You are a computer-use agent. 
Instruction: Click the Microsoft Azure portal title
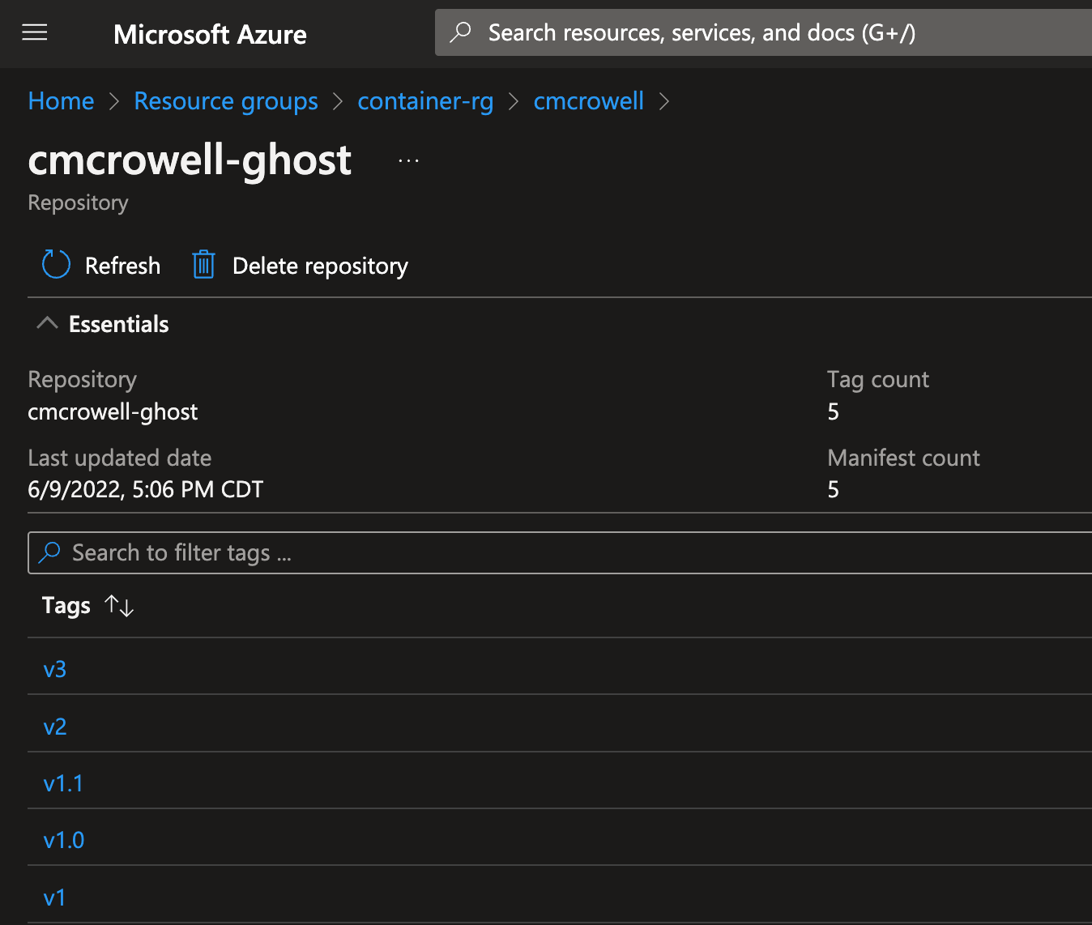[210, 34]
